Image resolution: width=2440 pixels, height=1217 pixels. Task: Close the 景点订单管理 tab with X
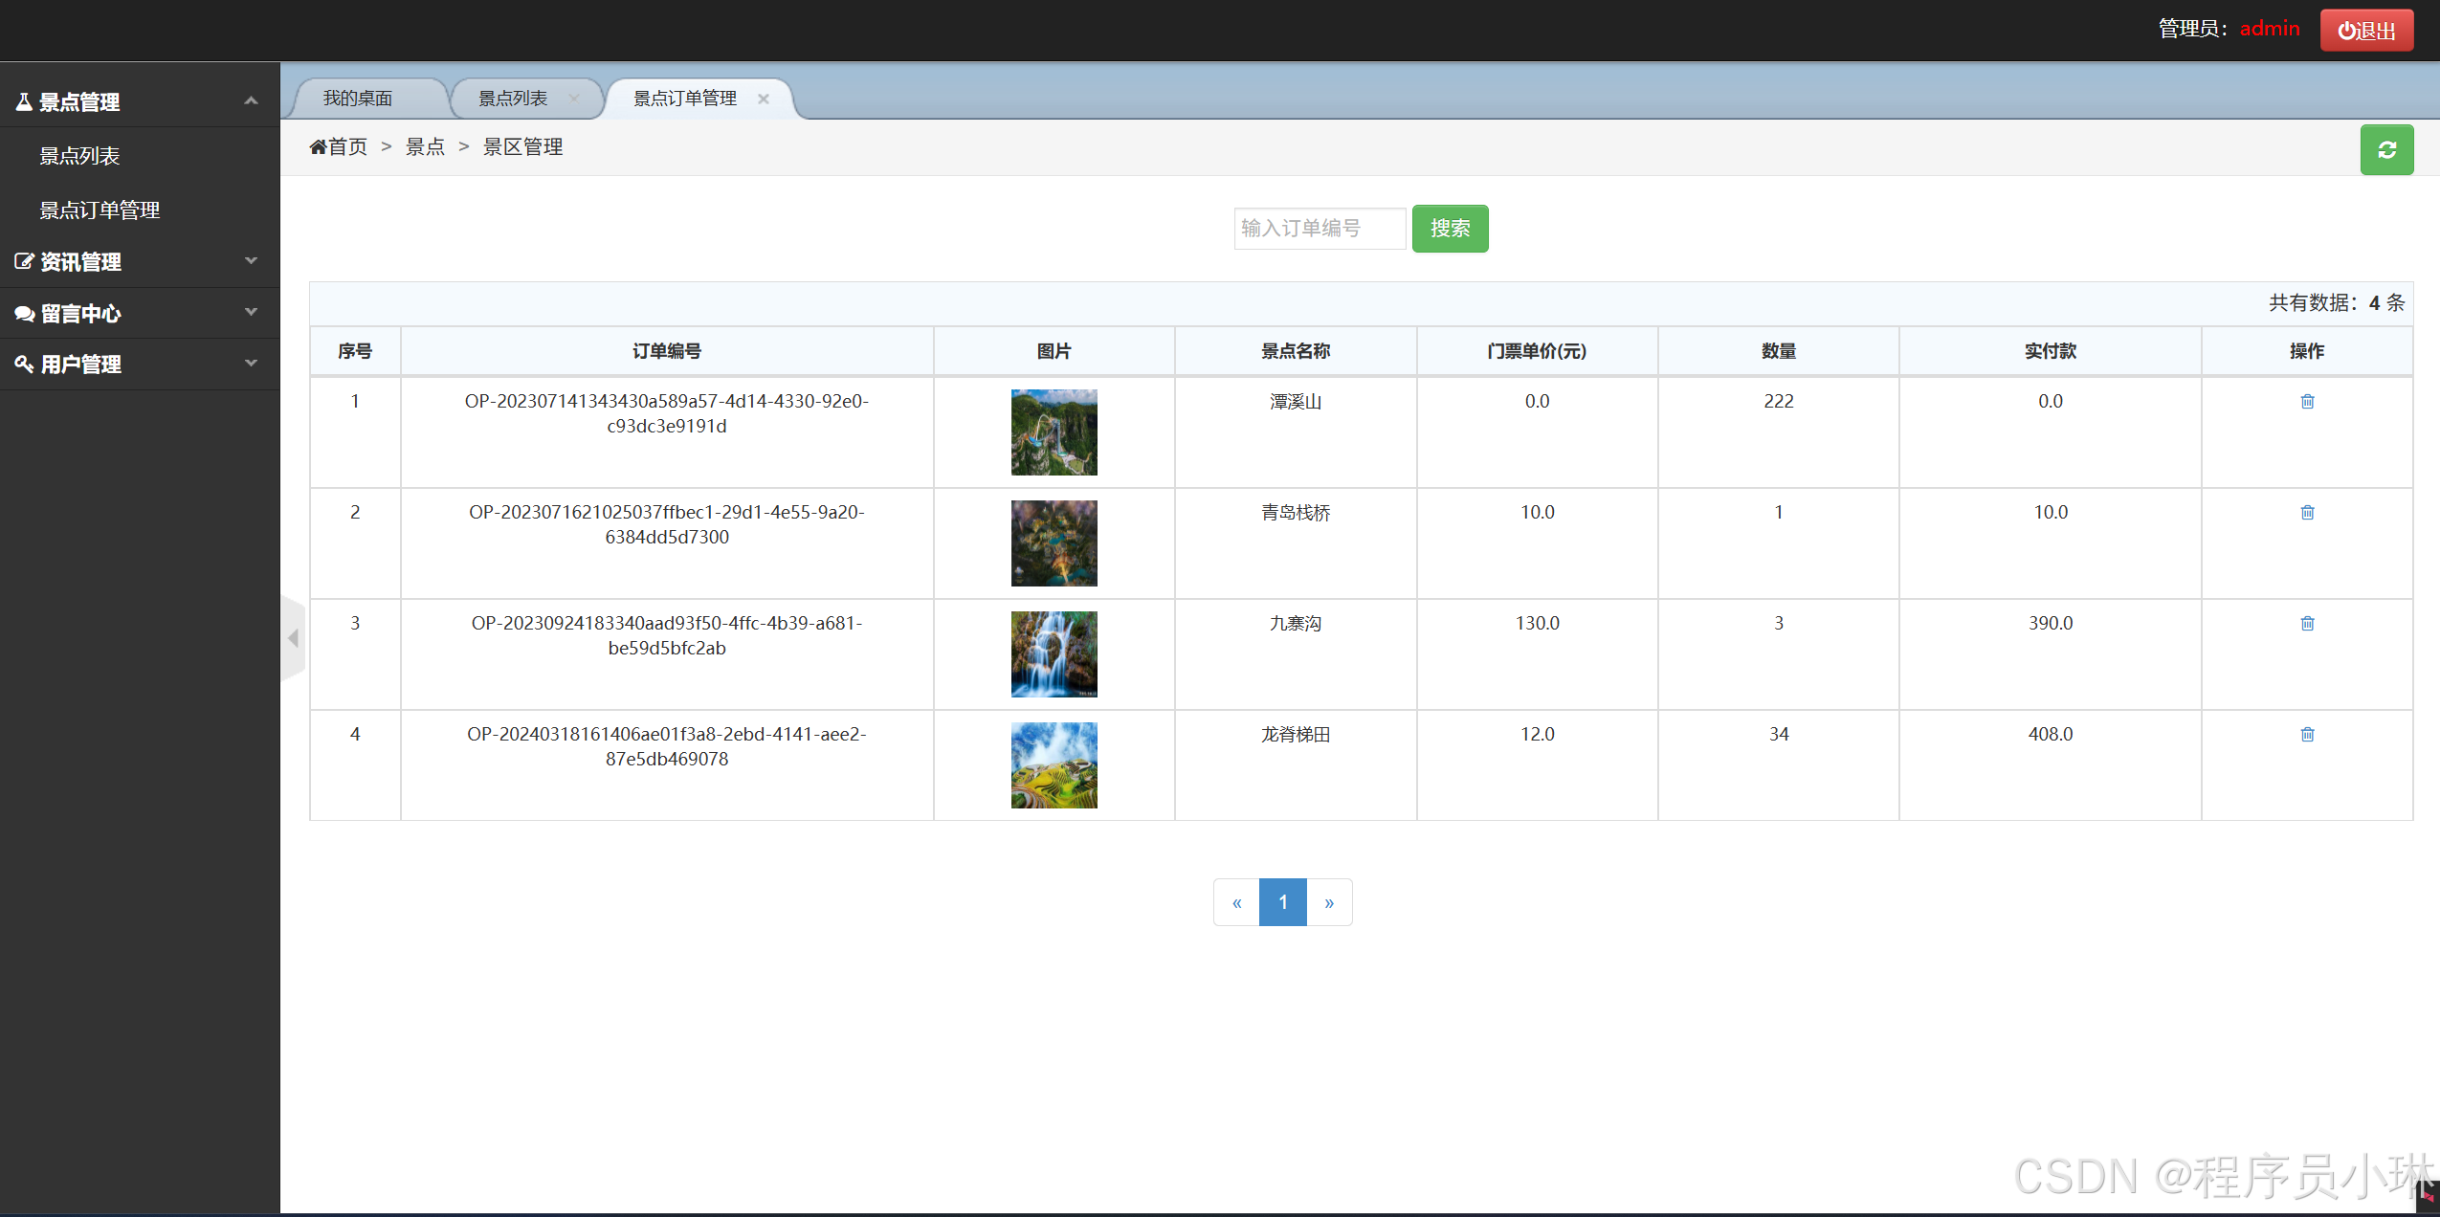point(764,99)
